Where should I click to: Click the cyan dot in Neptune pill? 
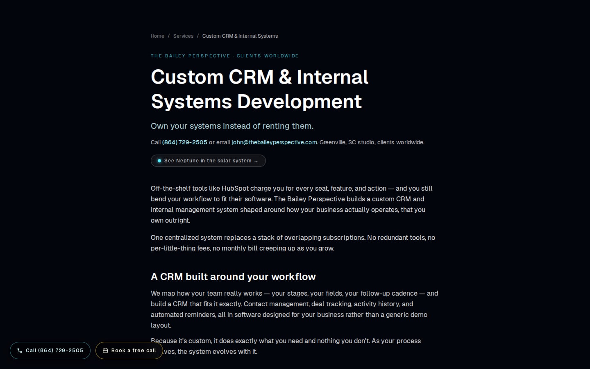(x=159, y=161)
